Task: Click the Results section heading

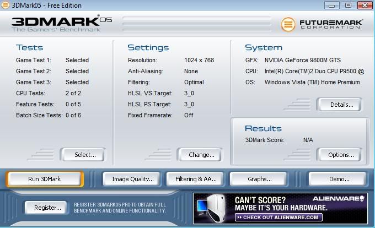Action: 263,128
